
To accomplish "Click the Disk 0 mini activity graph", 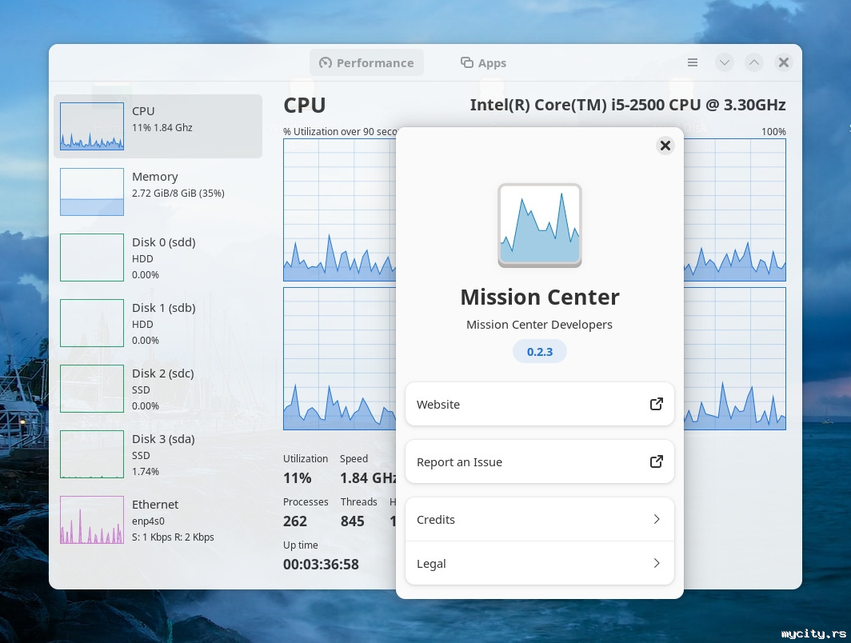I will (x=92, y=258).
